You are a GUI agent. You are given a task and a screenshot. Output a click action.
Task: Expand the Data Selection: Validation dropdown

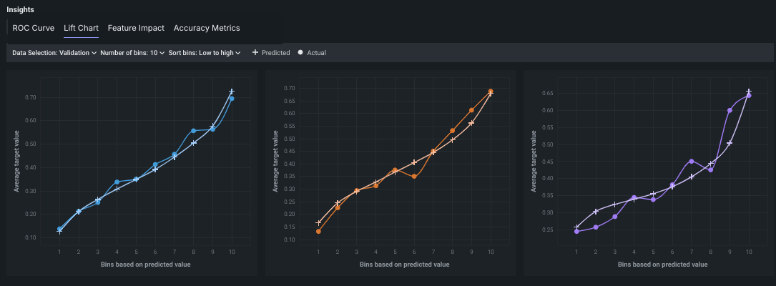point(54,53)
